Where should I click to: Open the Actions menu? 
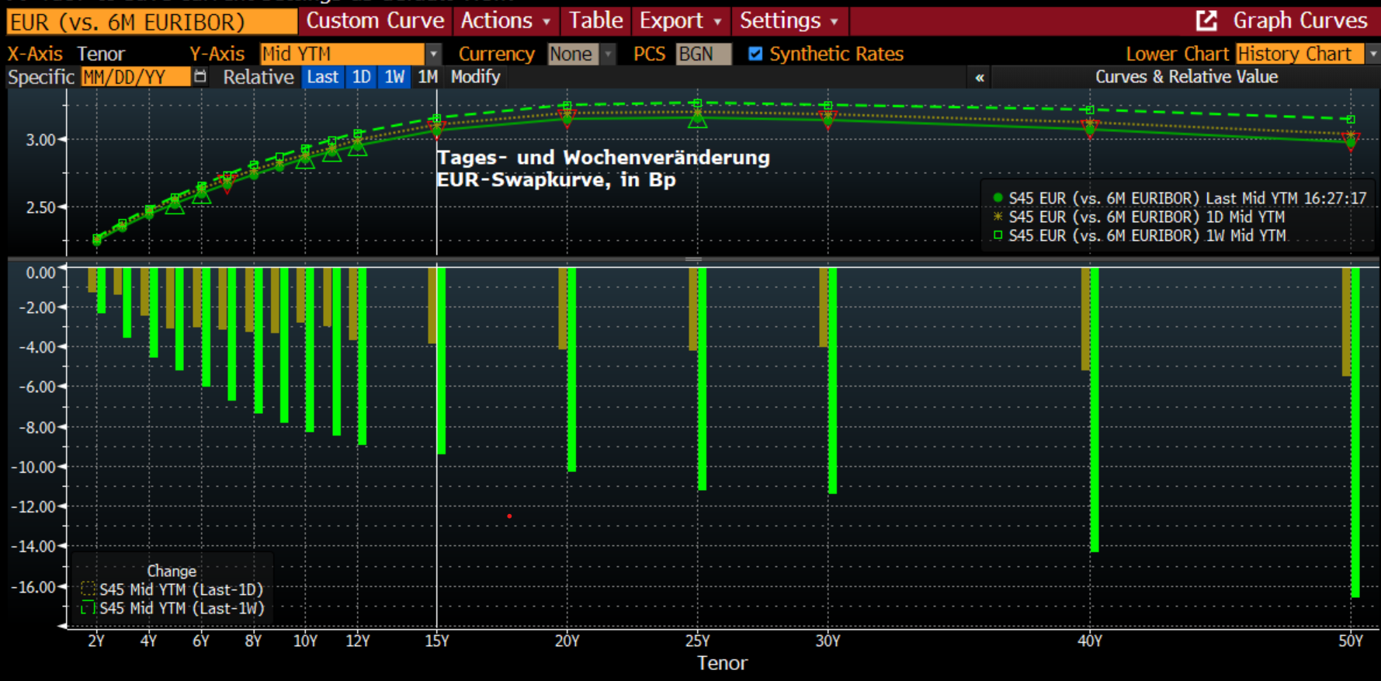[x=505, y=21]
